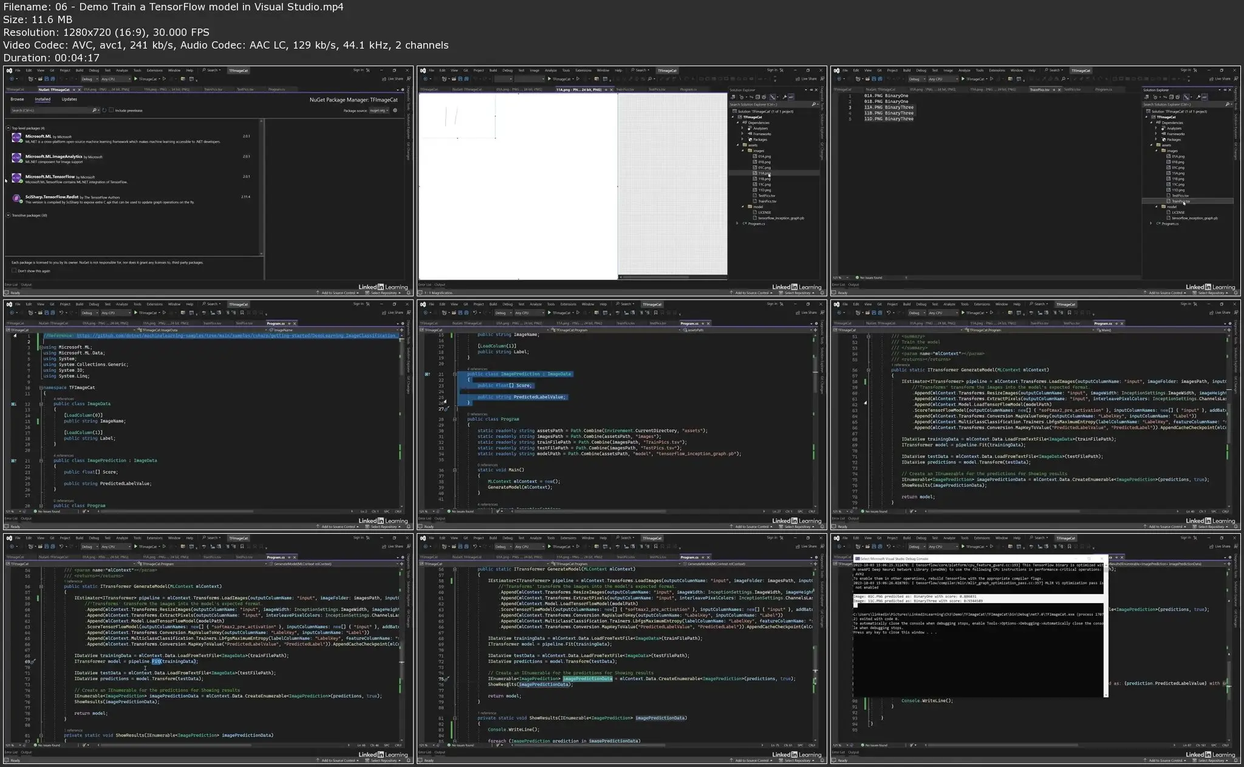Open the Browse tab in NuGet Package Manager
The height and width of the screenshot is (767, 1244).
click(17, 99)
